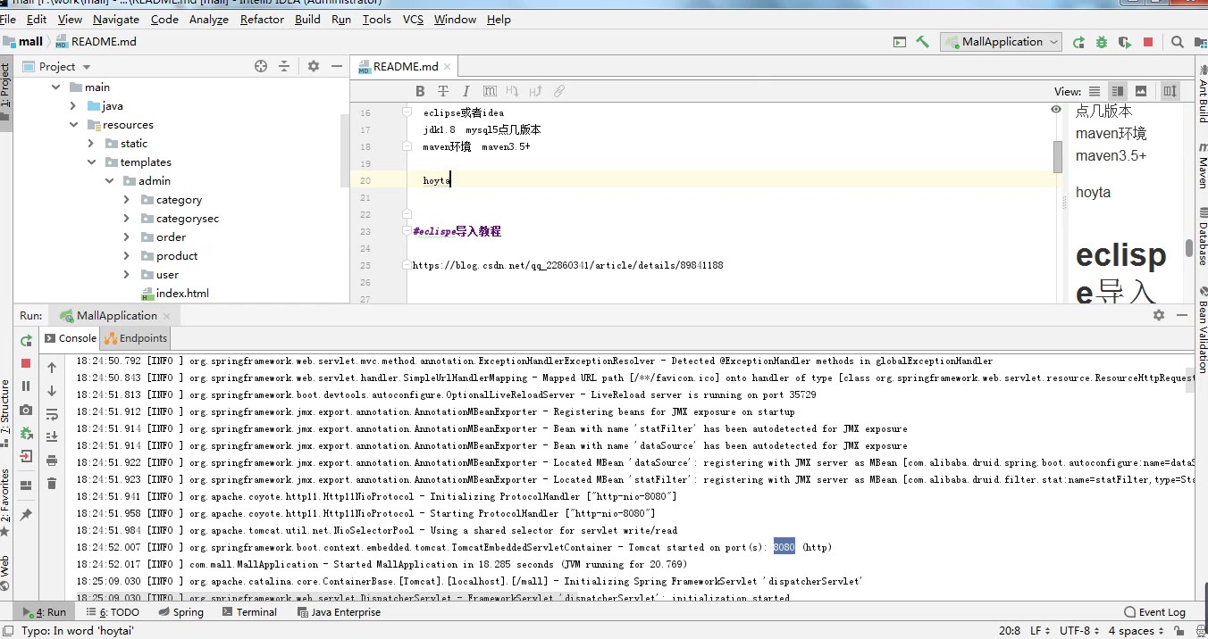This screenshot has height=639, width=1208.
Task: Move down the stack trace in the console
Action: coord(52,391)
